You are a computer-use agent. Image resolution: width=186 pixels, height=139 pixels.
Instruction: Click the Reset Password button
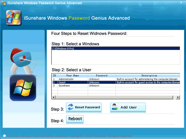coord(84,107)
